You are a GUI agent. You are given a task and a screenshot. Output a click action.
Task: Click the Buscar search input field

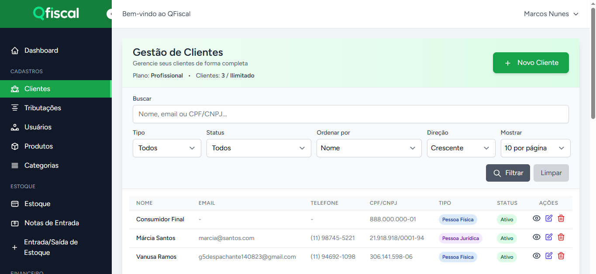pyautogui.click(x=350, y=114)
